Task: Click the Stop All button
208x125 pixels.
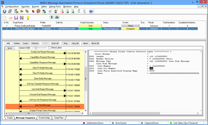Action: (75, 43)
